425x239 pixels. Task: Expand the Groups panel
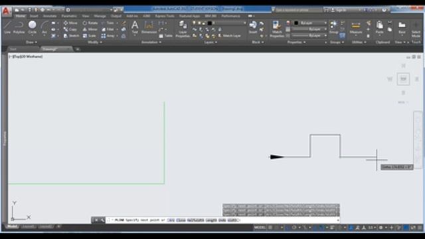(x=337, y=42)
